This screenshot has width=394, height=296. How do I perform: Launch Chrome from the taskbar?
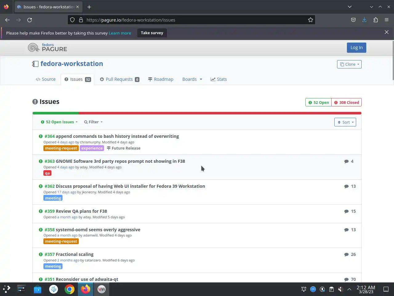click(70, 289)
